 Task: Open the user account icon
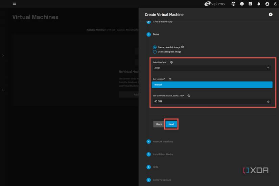point(267,4)
